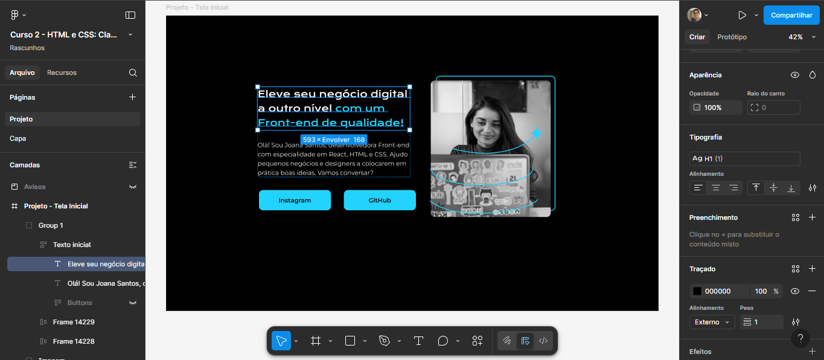Align text to bottom vertically
Image resolution: width=824 pixels, height=360 pixels.
point(791,188)
